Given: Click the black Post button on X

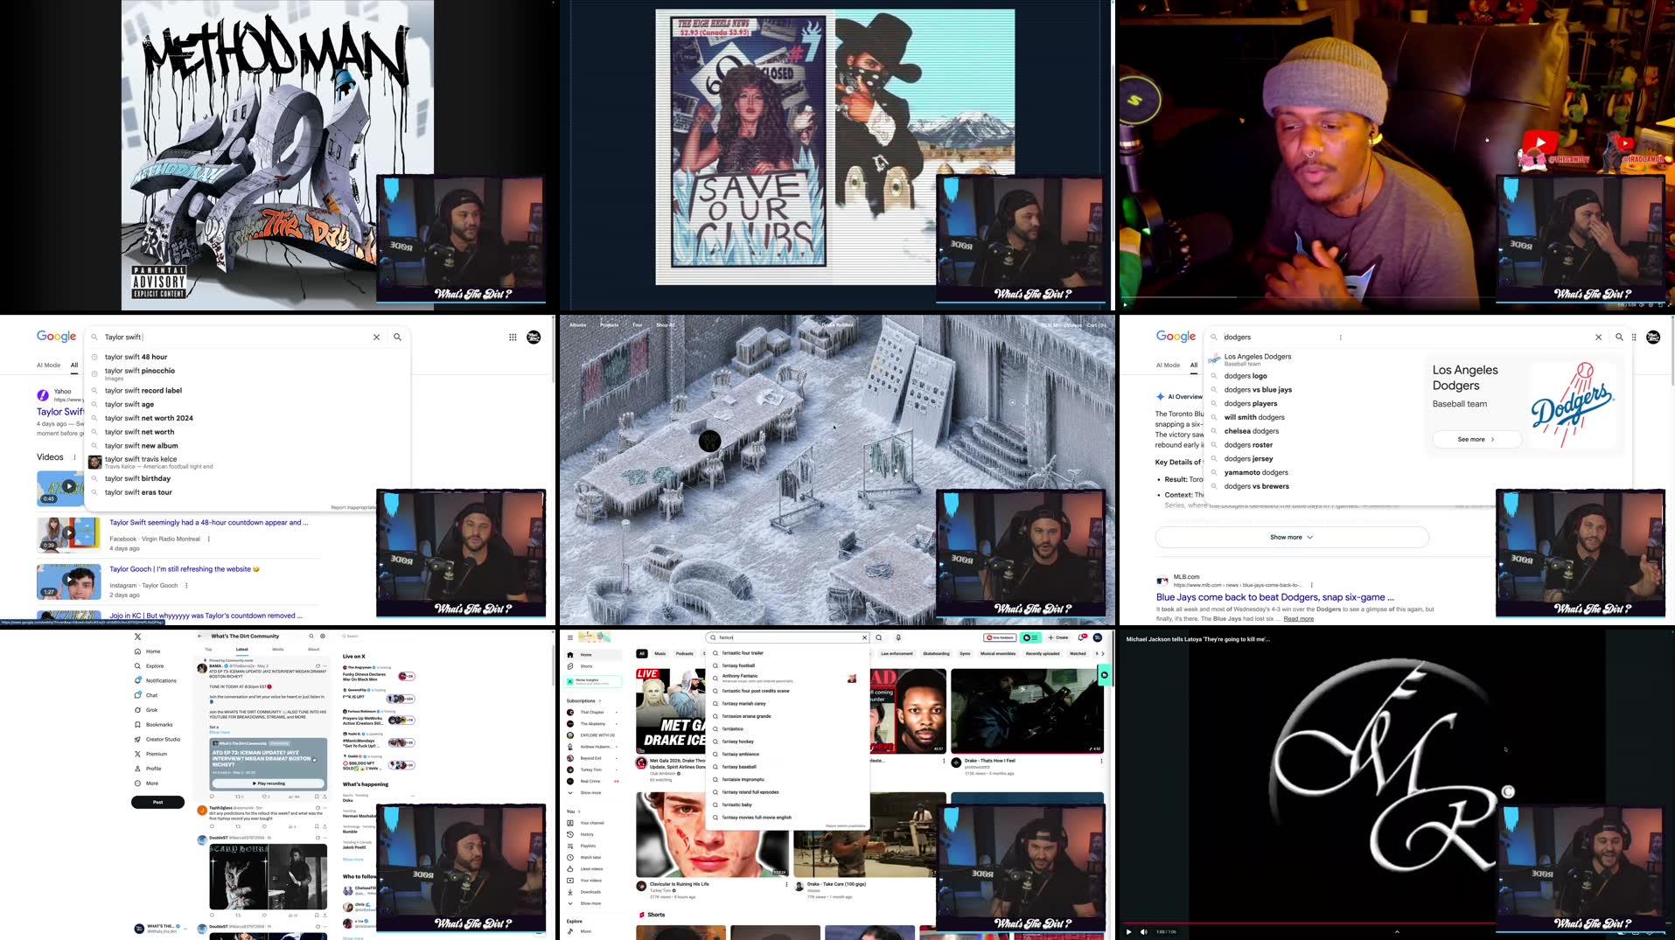Looking at the screenshot, I should click(157, 802).
